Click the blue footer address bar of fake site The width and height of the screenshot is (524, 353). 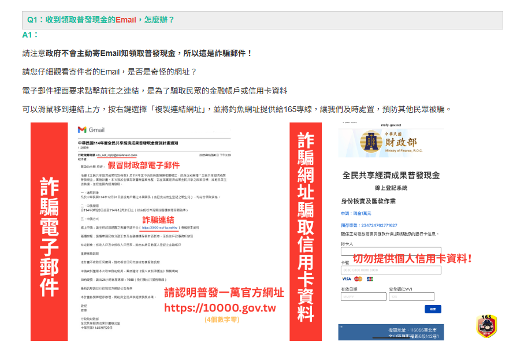click(x=391, y=332)
